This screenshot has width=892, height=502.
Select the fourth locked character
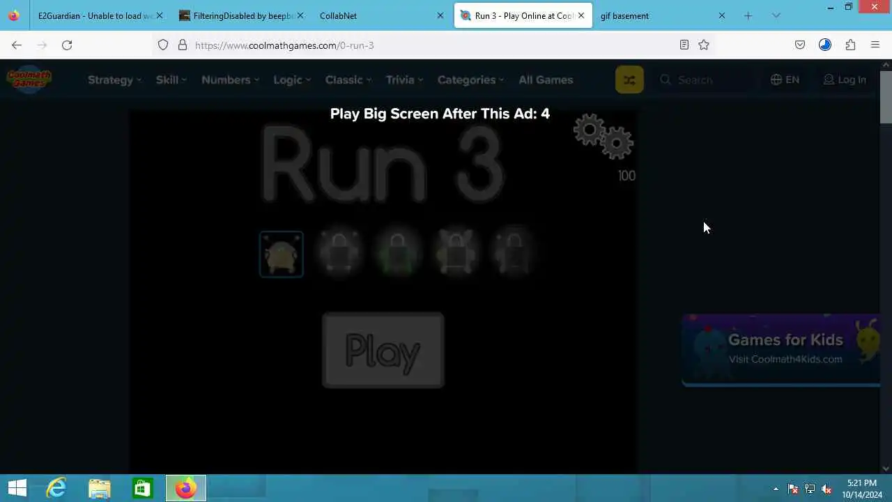click(x=456, y=253)
